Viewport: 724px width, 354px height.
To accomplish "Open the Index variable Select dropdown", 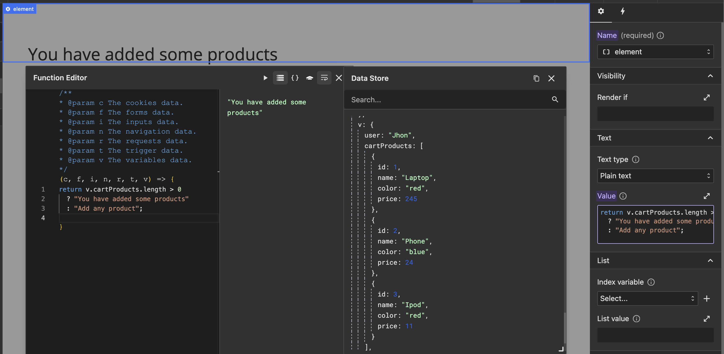I will [647, 298].
